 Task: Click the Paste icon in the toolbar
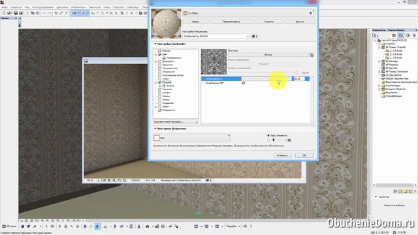(37, 13)
